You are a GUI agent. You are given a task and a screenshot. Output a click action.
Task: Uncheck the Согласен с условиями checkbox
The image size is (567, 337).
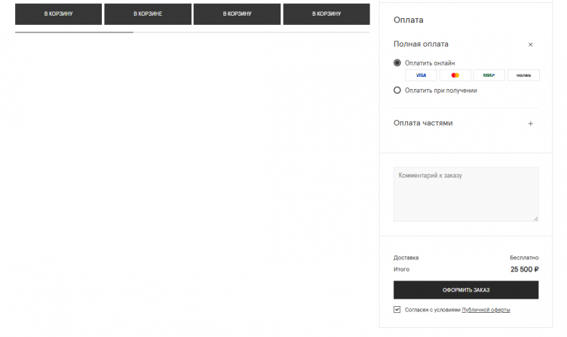[397, 310]
